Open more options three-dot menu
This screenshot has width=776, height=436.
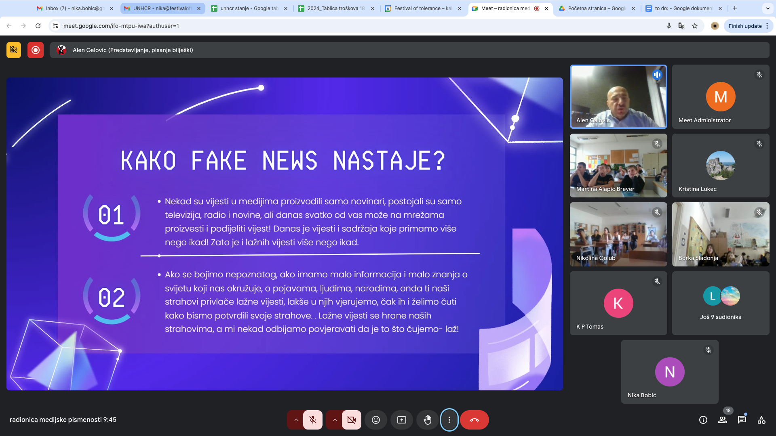449,420
